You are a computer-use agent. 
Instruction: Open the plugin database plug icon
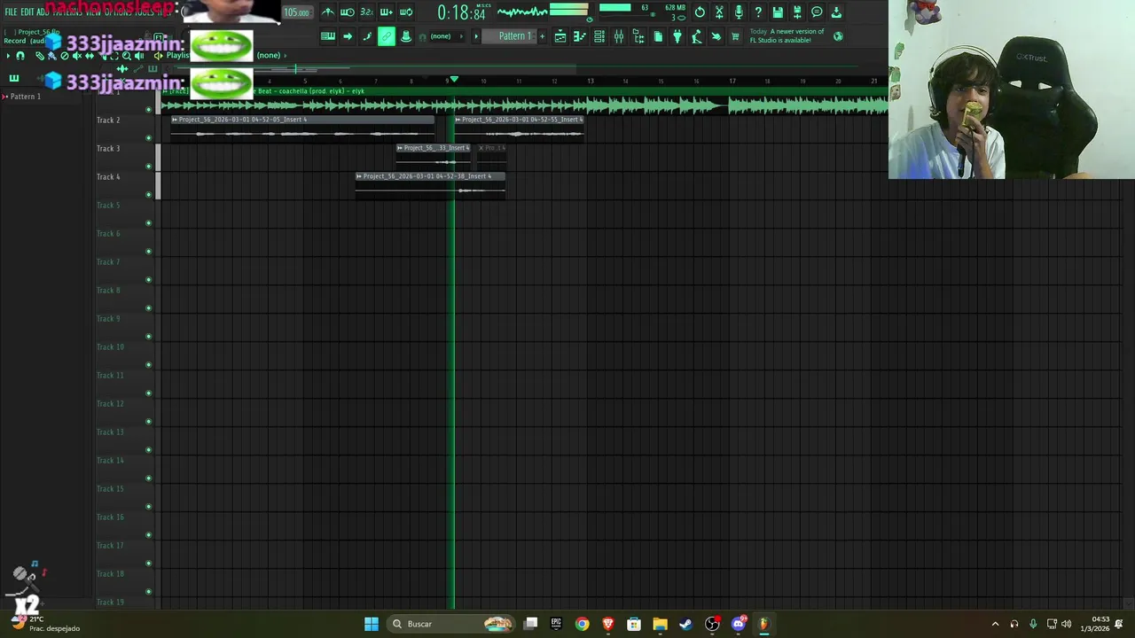677,36
